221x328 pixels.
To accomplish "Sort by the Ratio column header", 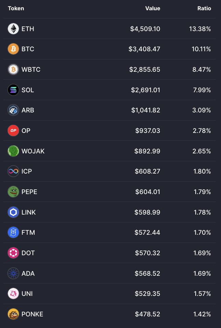I will point(204,8).
